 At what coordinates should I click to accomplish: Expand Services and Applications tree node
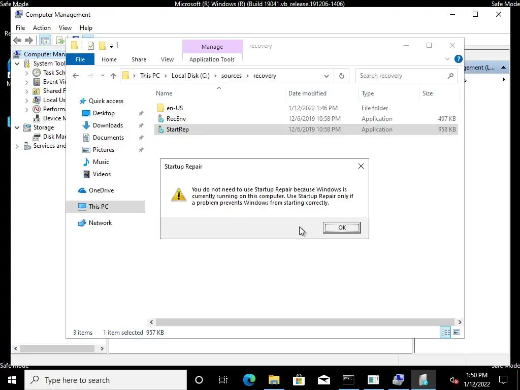(17, 146)
